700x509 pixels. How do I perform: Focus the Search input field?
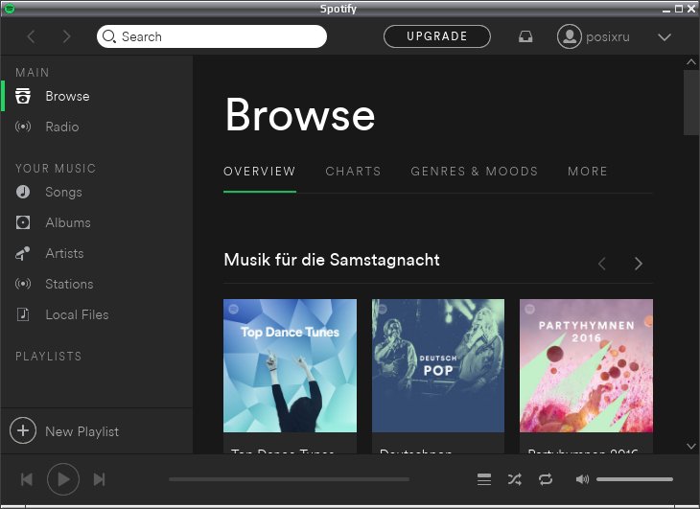click(212, 36)
